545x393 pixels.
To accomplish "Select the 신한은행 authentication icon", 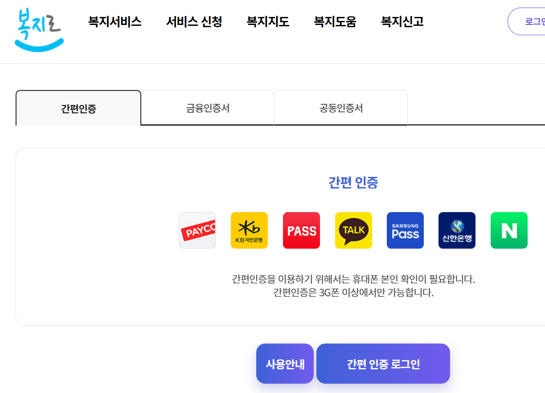I will tap(457, 230).
